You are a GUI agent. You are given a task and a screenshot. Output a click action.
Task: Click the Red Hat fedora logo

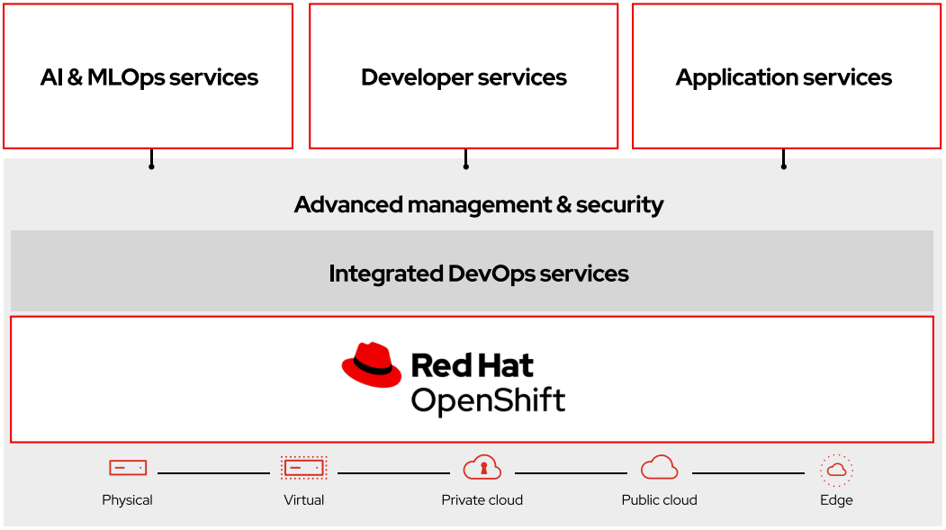coord(373,364)
